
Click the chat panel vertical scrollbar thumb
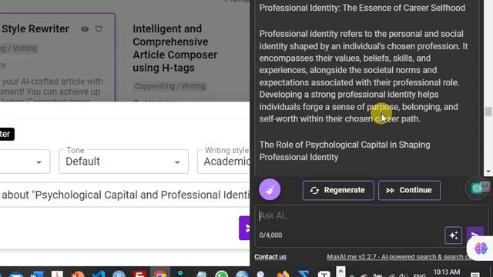coord(488,111)
